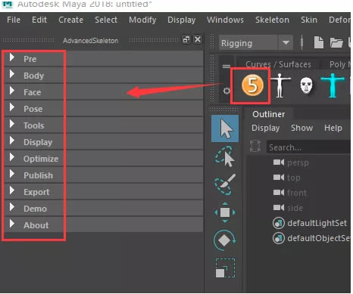
Task: Open the Select menu
Action: click(x=106, y=20)
